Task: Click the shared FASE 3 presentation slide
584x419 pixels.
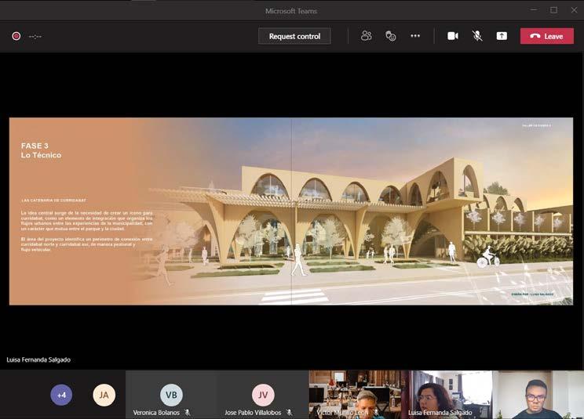Action: pos(291,211)
